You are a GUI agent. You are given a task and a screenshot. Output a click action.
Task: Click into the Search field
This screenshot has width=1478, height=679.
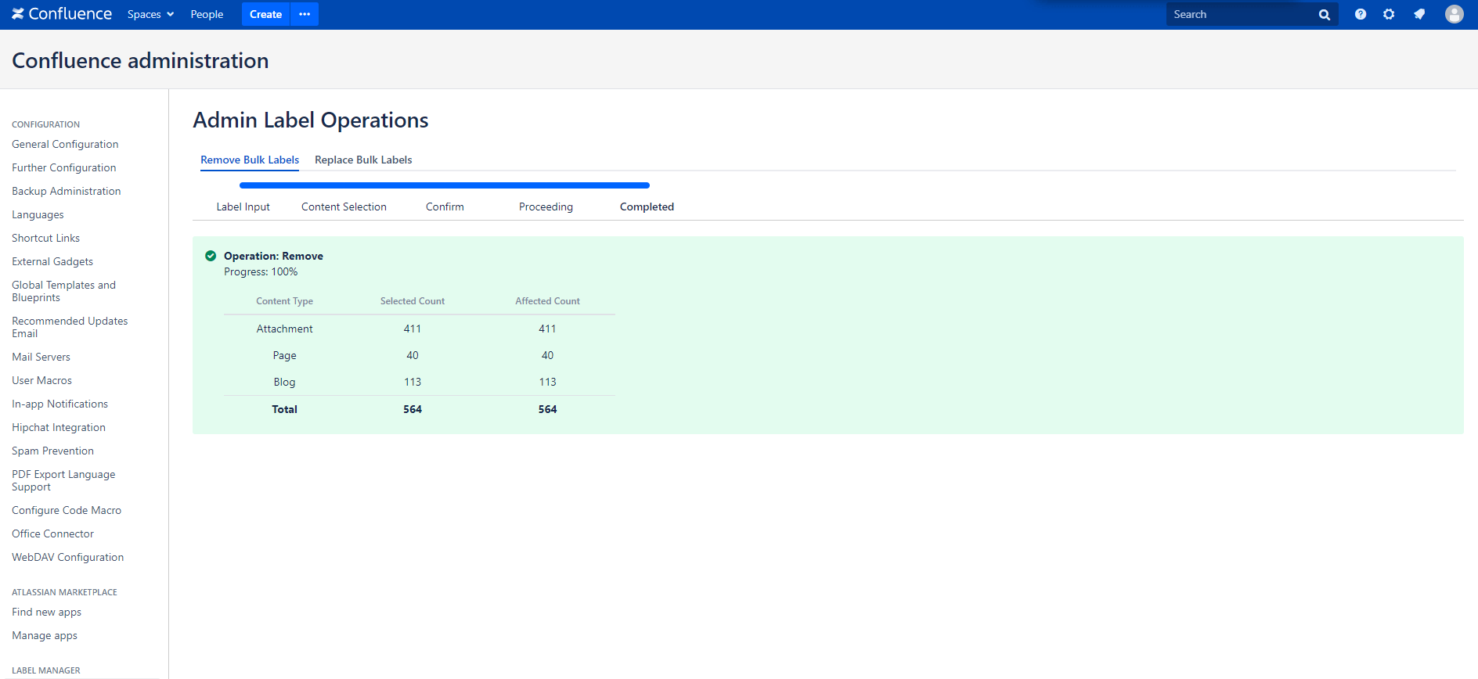[x=1241, y=14]
